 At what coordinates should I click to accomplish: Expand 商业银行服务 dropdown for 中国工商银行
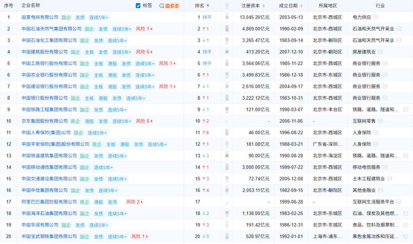[x=385, y=63]
